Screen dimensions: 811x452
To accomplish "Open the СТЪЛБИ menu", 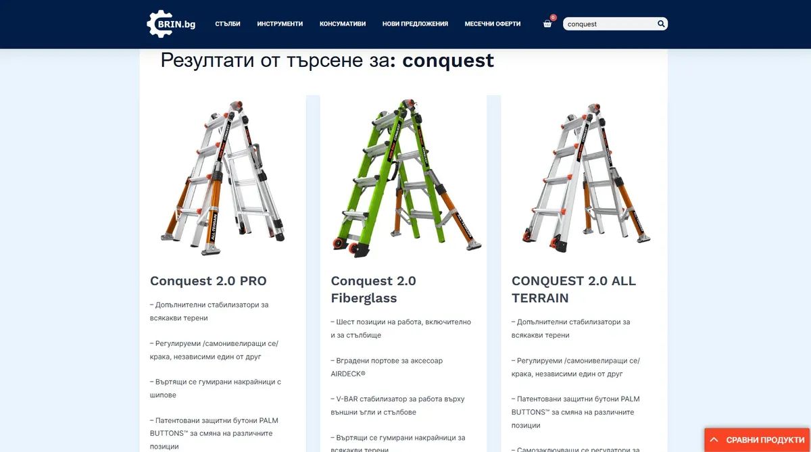I will 228,24.
